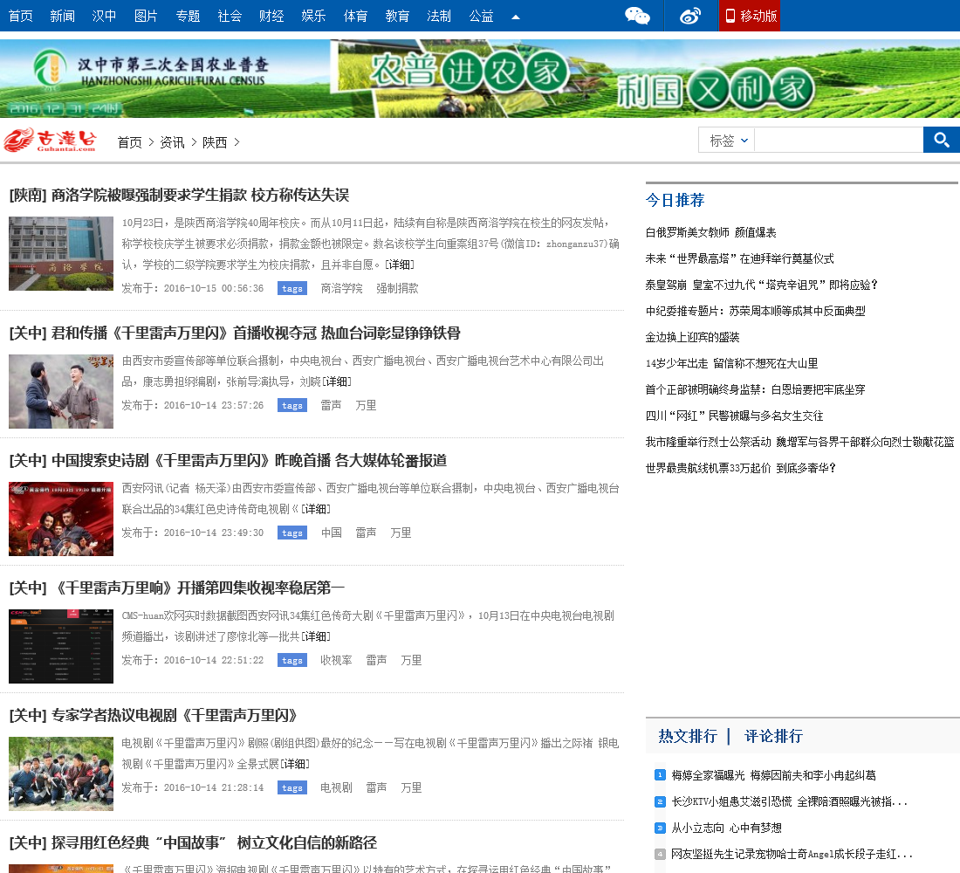Open 社会 in top navigation

click(x=230, y=16)
